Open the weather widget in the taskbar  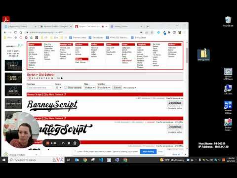tap(172, 160)
